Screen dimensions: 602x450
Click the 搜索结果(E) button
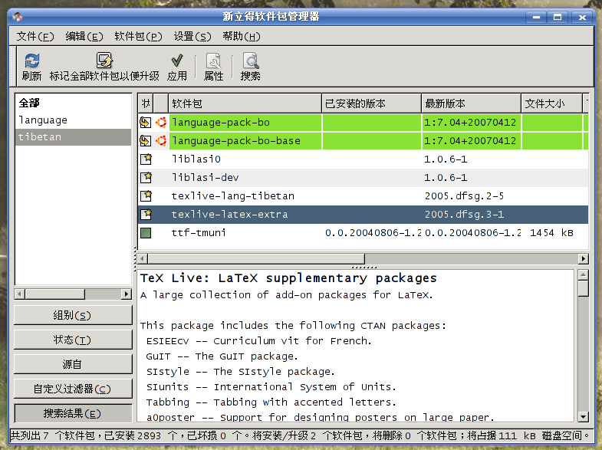tap(73, 413)
